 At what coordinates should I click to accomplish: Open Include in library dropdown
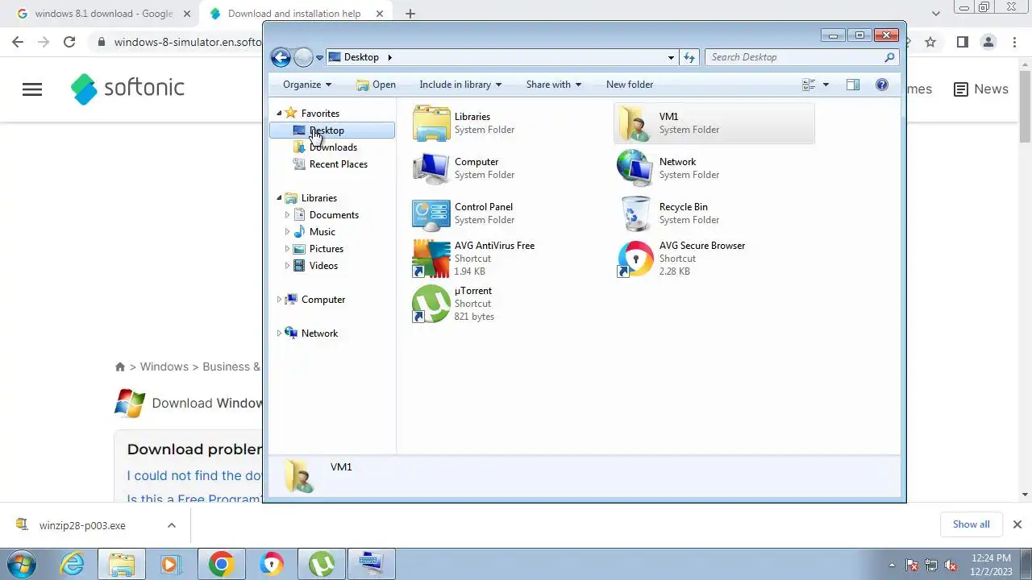pos(460,85)
